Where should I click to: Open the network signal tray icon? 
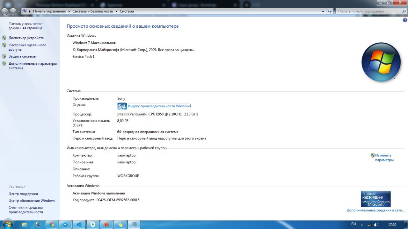[x=369, y=225]
